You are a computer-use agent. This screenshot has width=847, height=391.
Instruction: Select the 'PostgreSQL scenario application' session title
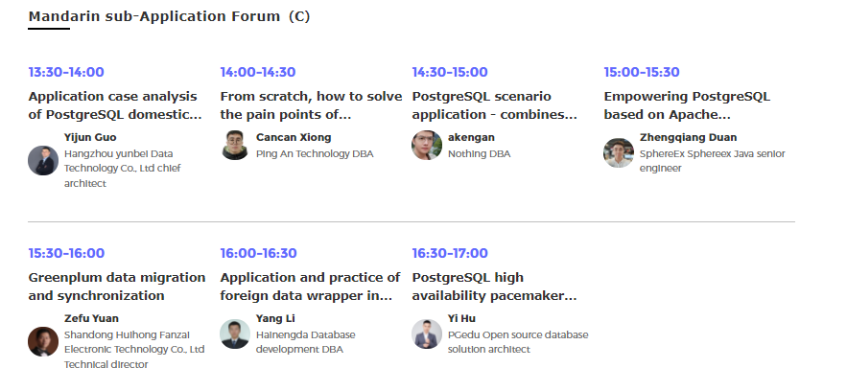(x=494, y=105)
